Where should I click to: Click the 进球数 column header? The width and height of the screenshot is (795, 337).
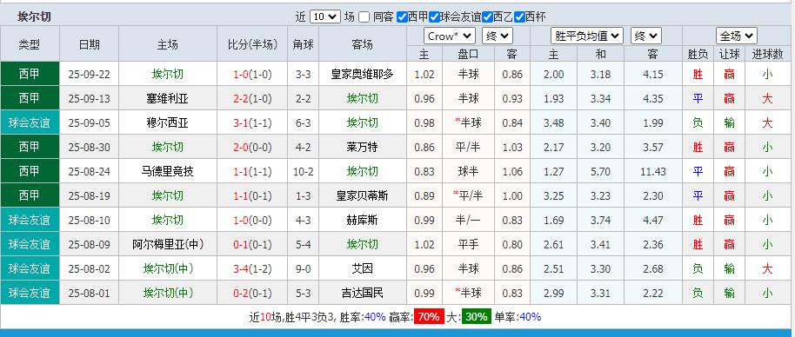point(767,54)
